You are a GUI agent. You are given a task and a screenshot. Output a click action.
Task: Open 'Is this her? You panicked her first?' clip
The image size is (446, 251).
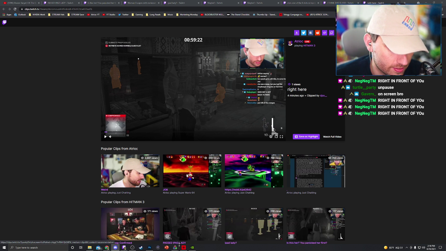pos(307,243)
